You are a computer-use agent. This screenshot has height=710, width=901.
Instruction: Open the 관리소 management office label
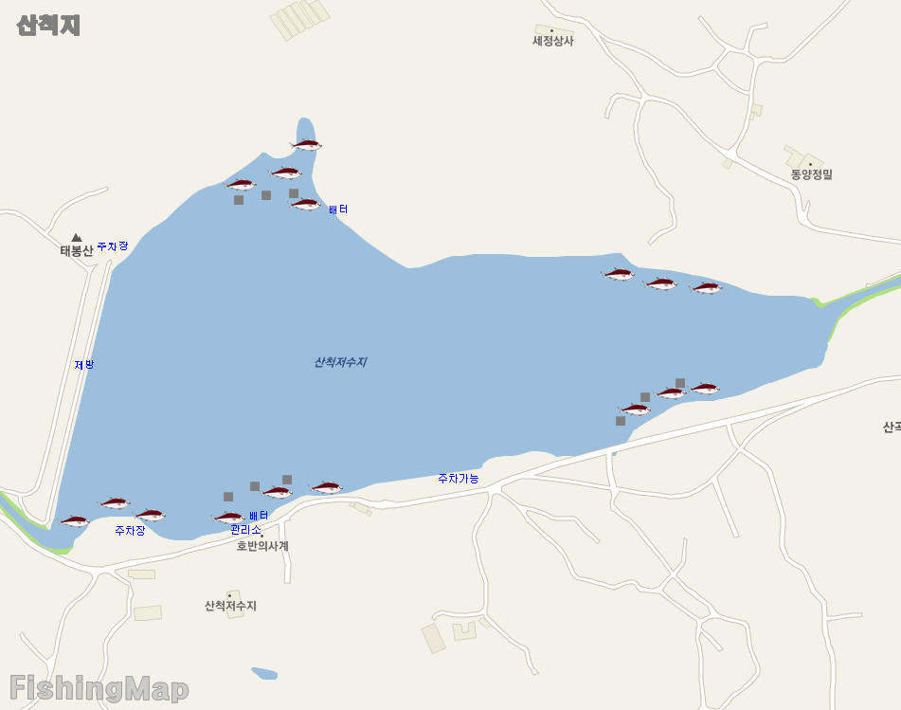246,530
